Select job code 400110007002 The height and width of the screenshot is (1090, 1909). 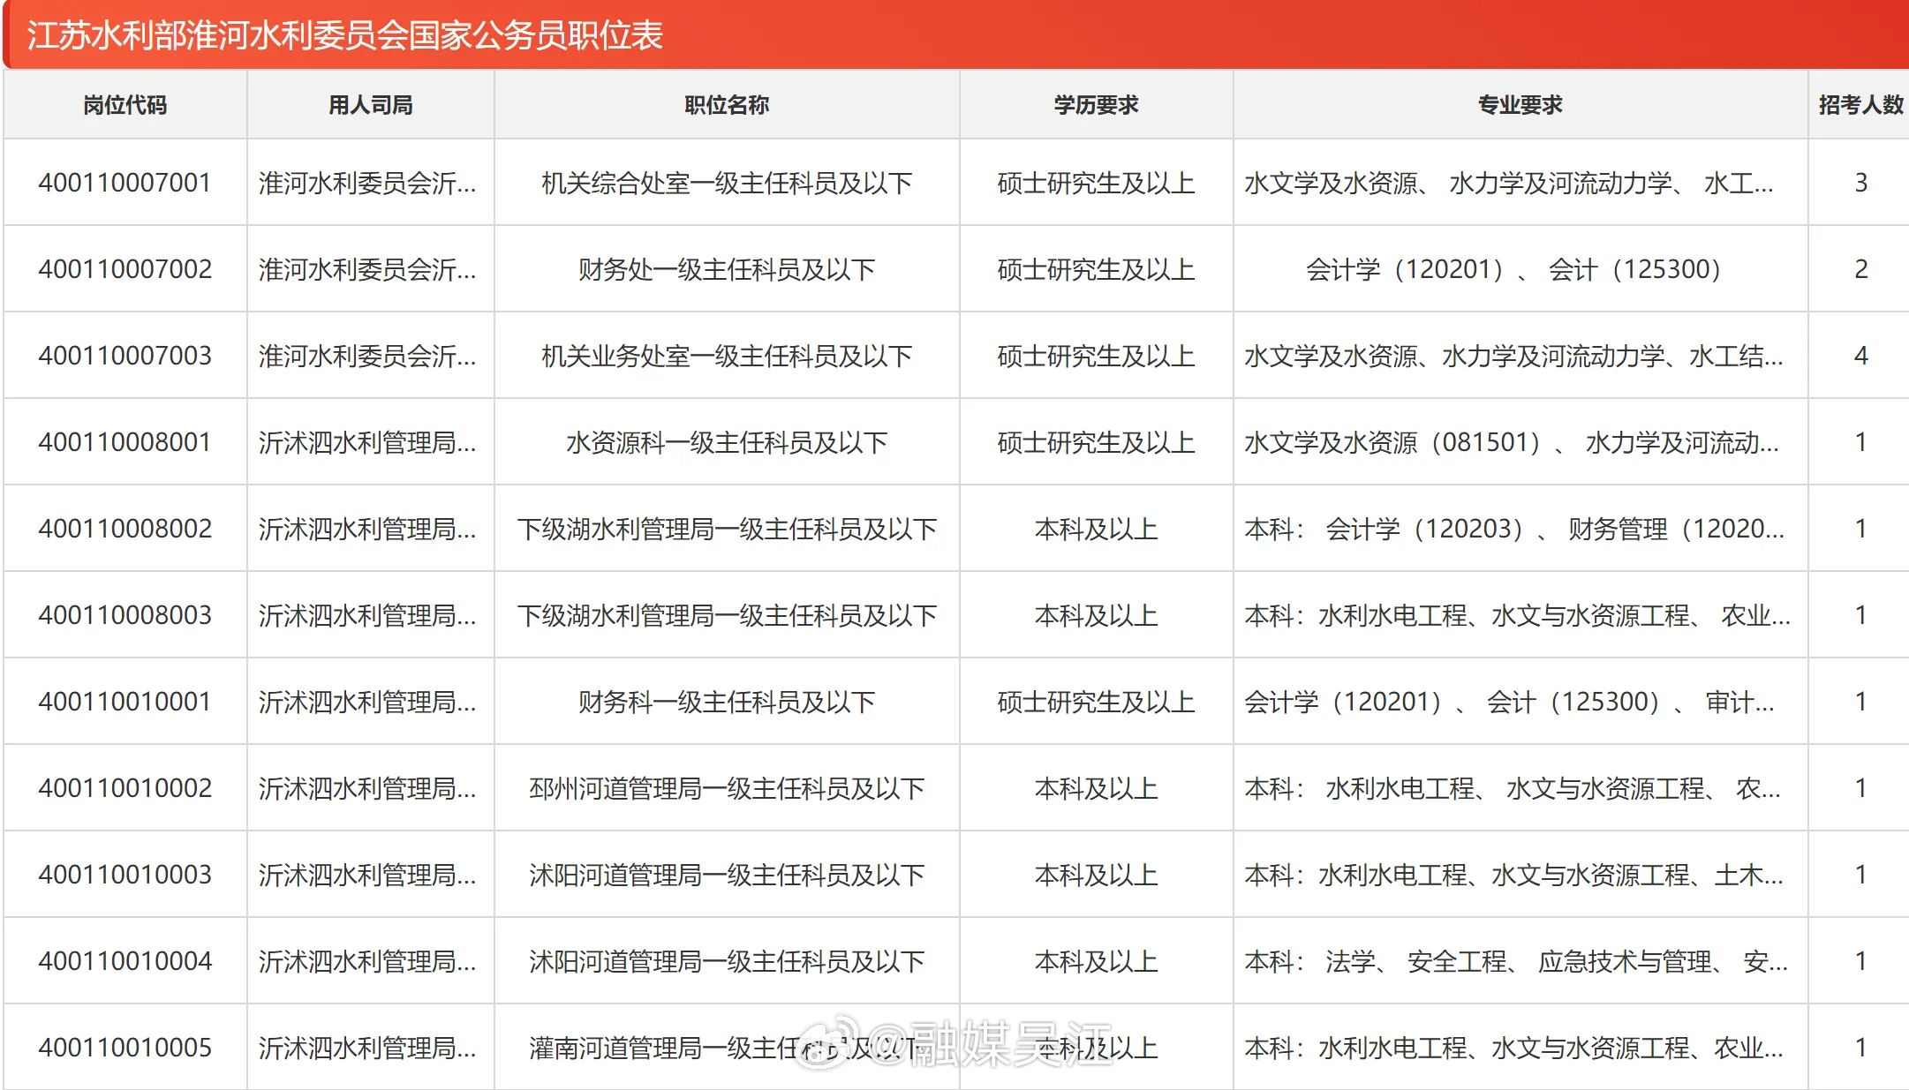pos(125,269)
